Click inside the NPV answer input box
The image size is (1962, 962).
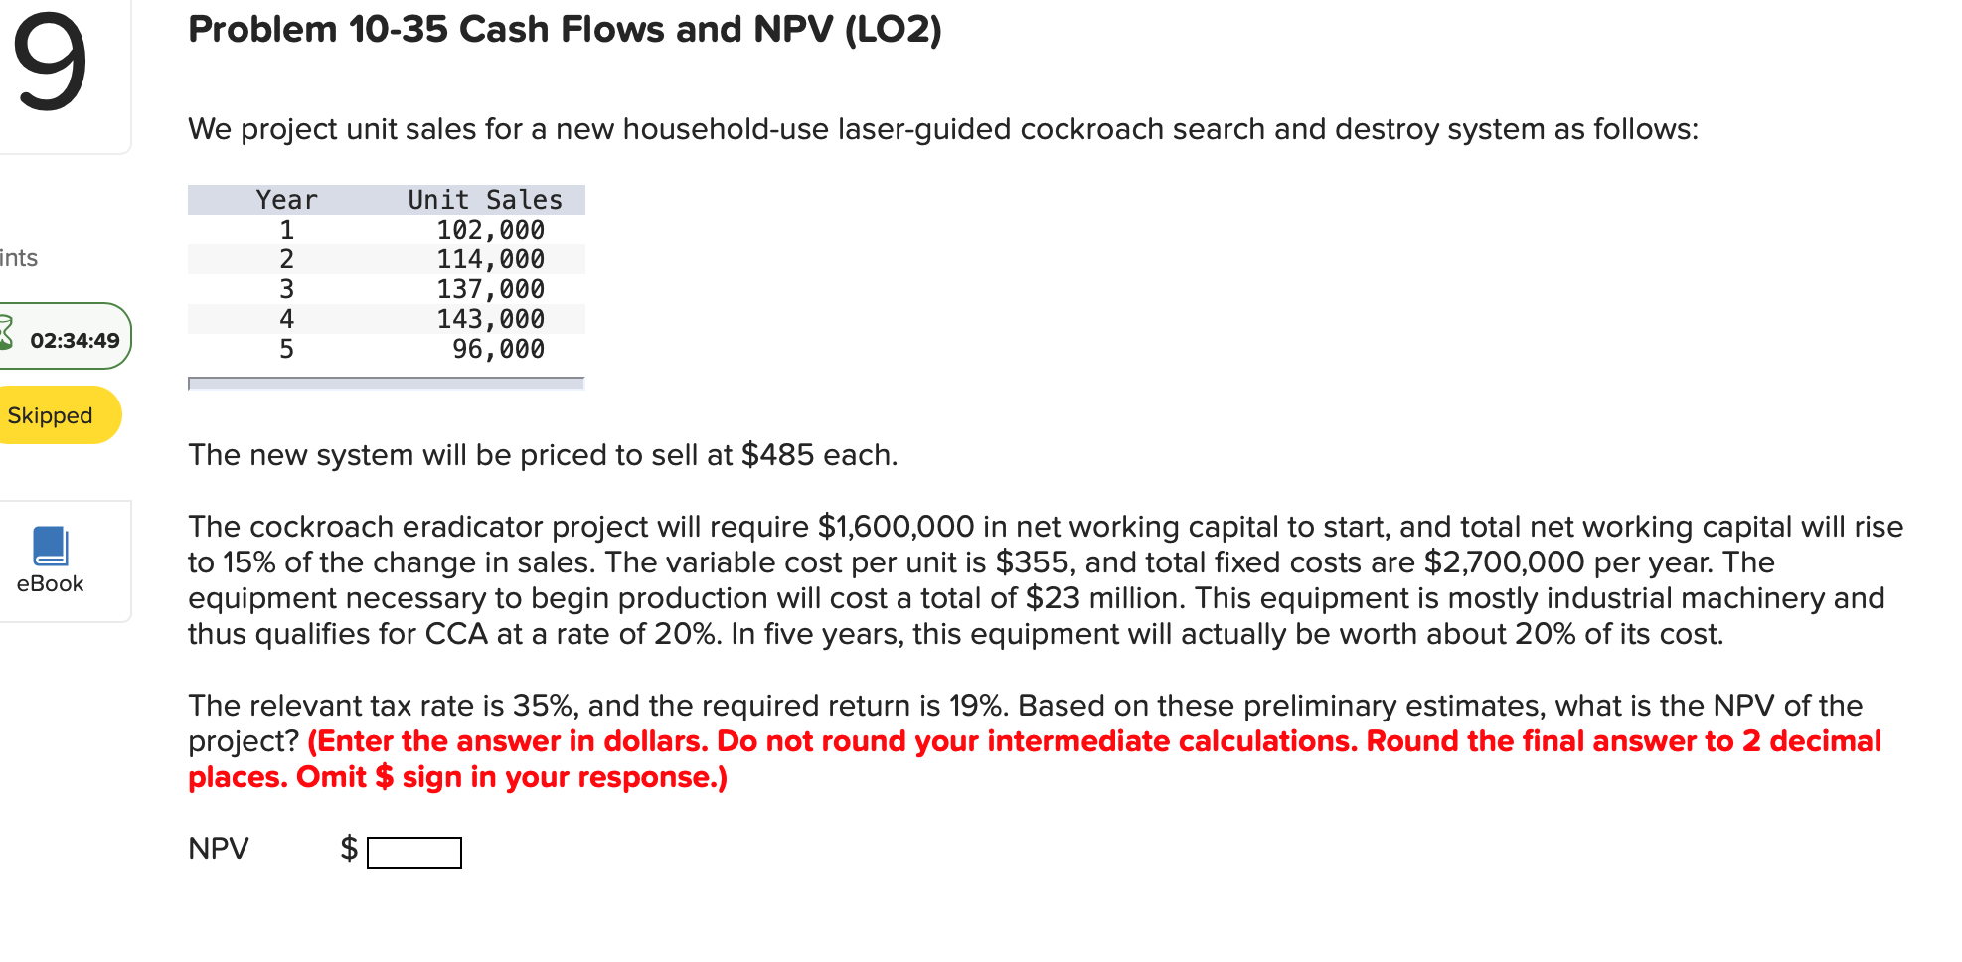pyautogui.click(x=413, y=852)
